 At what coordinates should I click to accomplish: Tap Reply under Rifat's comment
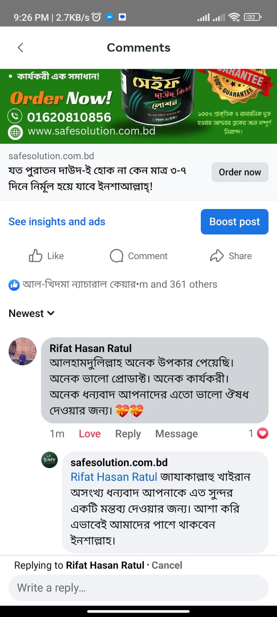coord(128,434)
